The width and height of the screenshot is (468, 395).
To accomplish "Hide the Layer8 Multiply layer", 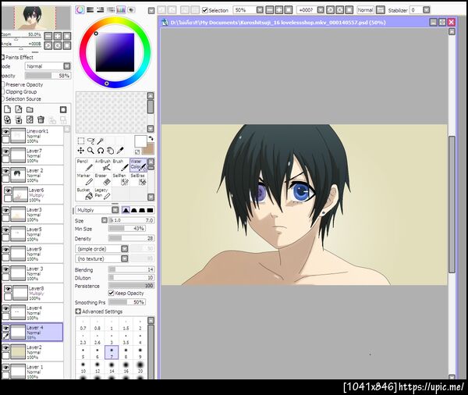I will pos(8,289).
